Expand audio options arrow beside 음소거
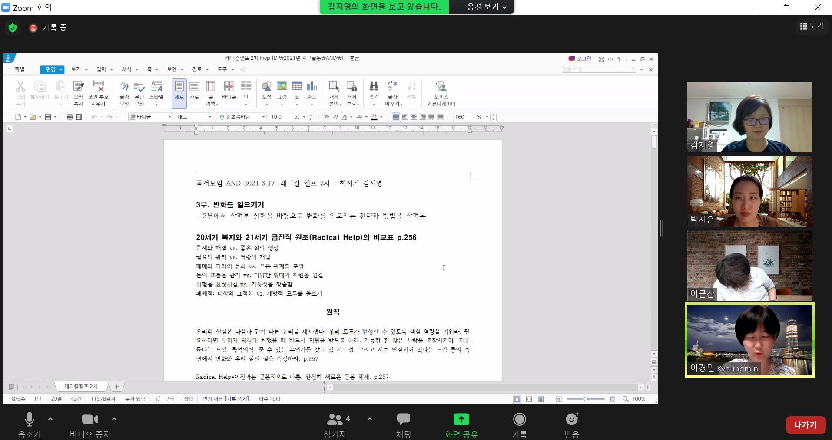The width and height of the screenshot is (832, 440). (x=50, y=419)
